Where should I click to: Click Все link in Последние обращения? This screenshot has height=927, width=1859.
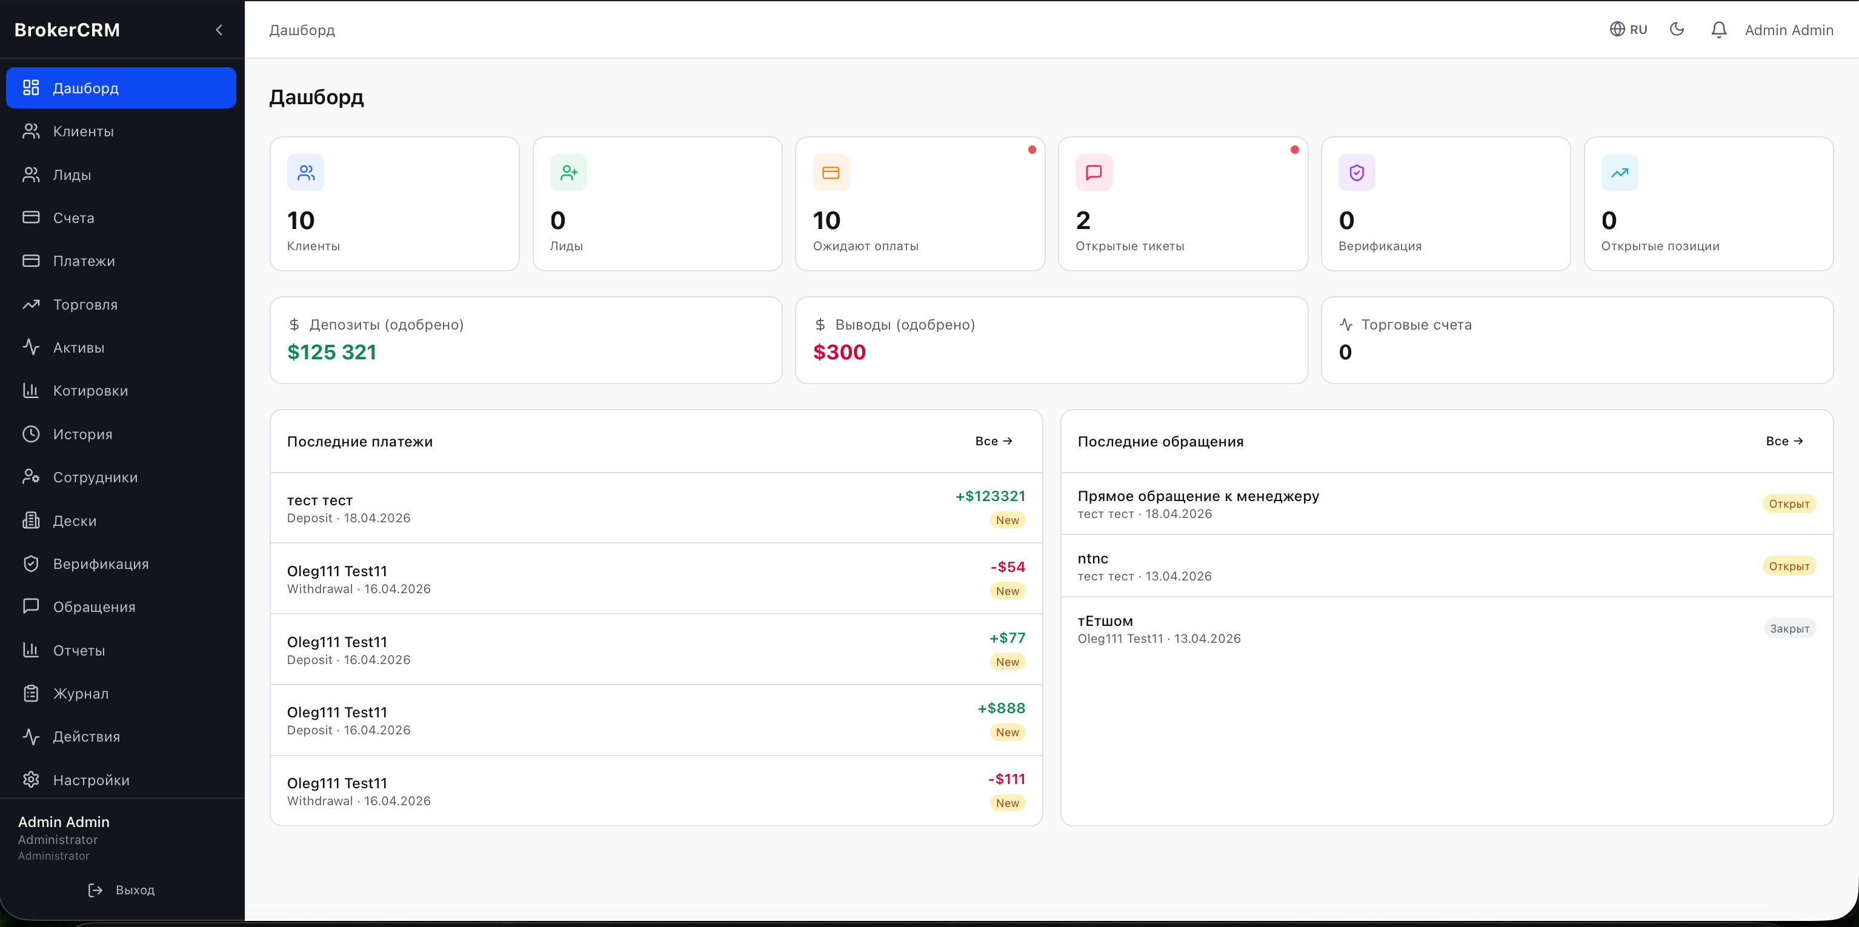point(1783,440)
